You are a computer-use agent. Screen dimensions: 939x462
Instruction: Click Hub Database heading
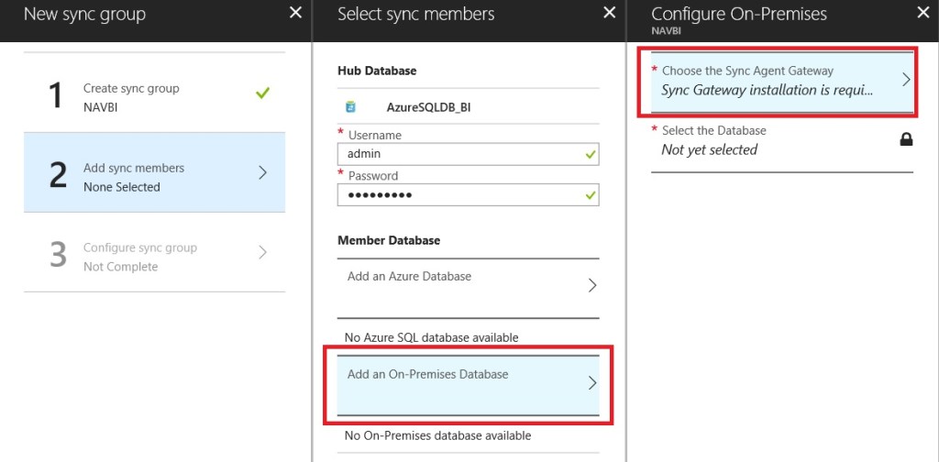pyautogui.click(x=377, y=71)
